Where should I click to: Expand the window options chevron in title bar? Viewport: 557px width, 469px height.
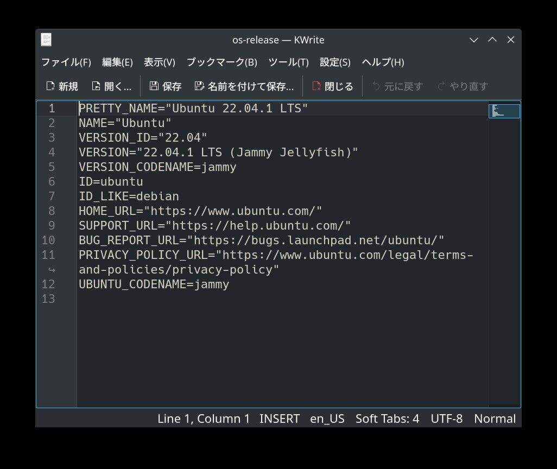(474, 40)
